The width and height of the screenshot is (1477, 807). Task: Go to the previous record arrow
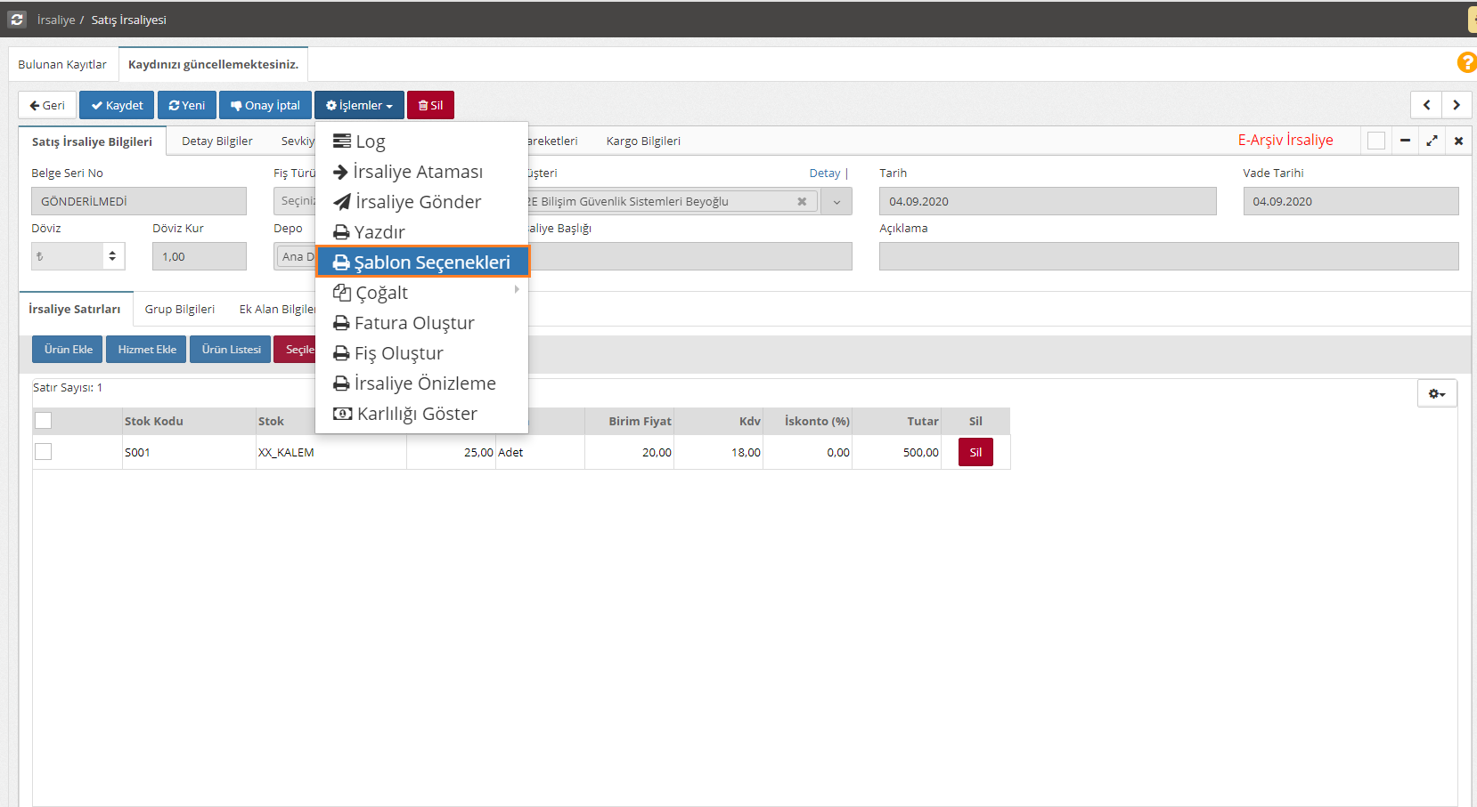click(1426, 105)
